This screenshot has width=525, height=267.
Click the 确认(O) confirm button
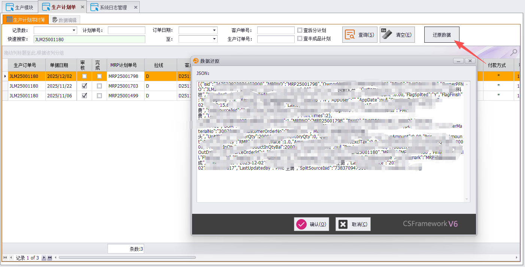click(311, 224)
